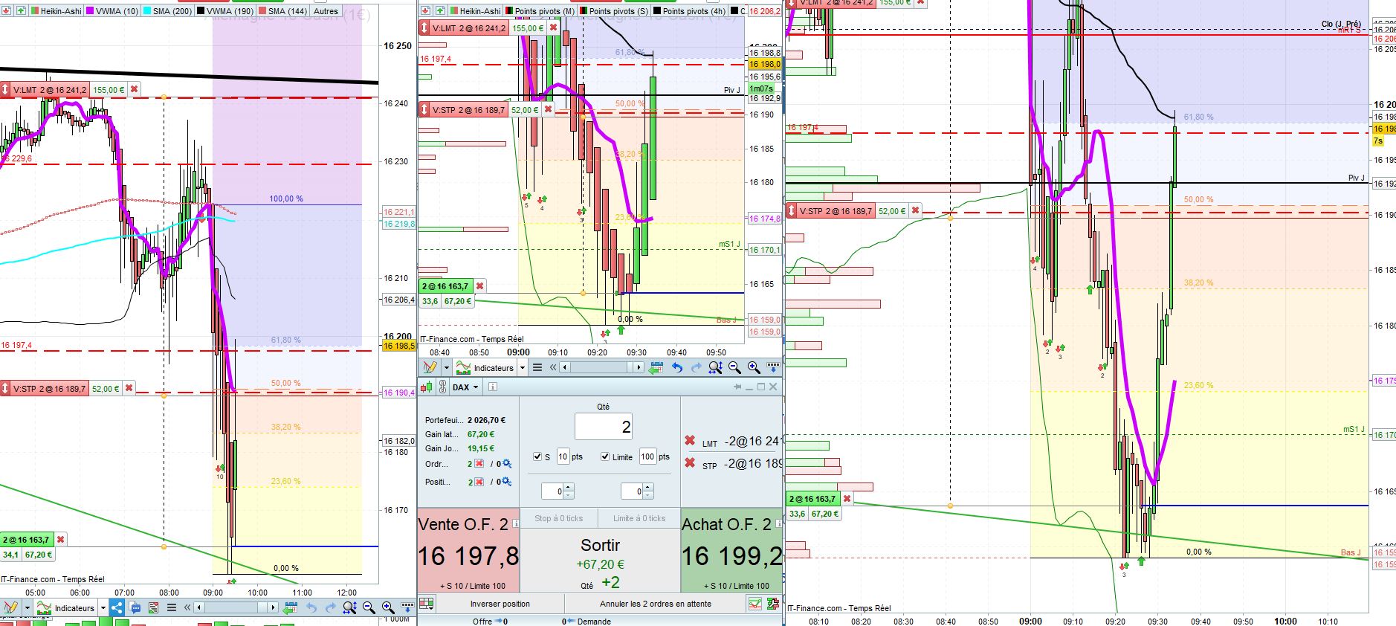
Task: Cancel the STP order in order panel
Action: [690, 464]
